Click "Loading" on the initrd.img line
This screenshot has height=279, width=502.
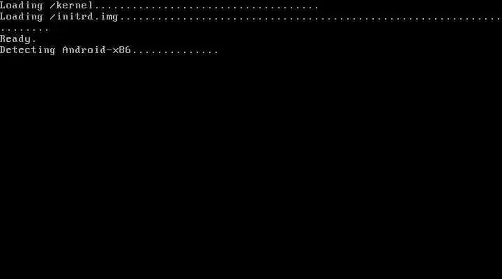(21, 16)
